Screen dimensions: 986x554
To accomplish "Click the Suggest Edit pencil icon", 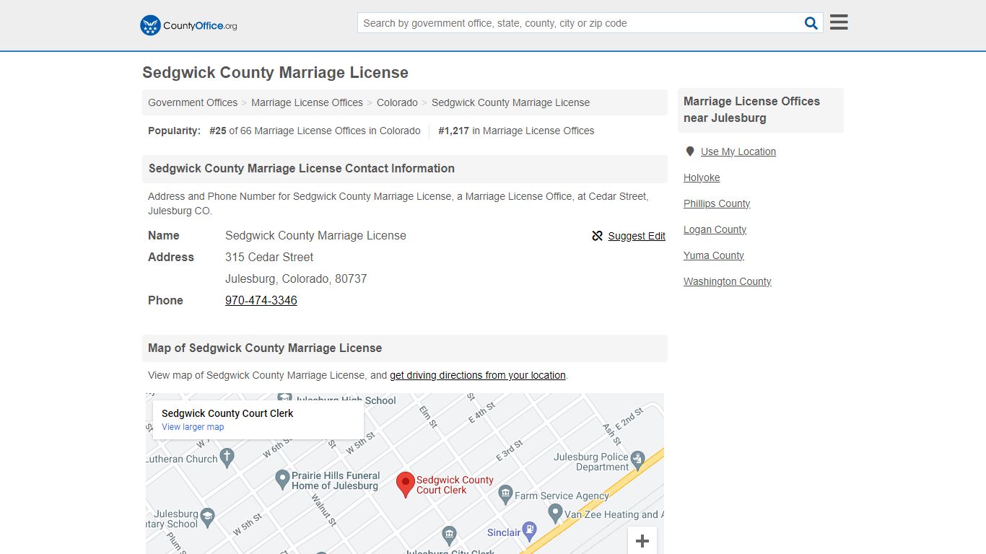I will click(597, 236).
